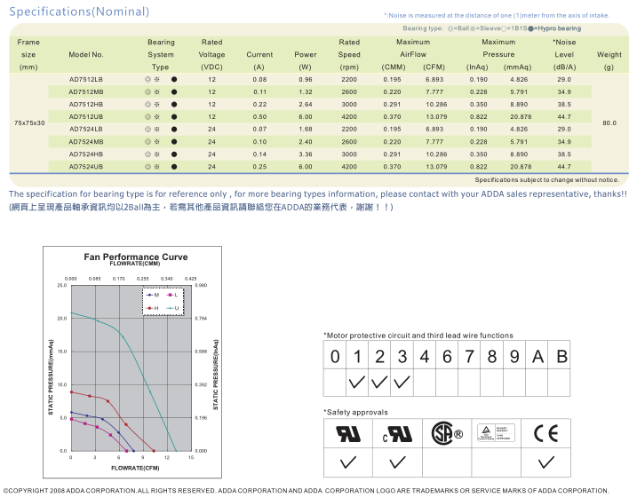Viewport: 629px width, 498px height.
Task: Click the CE safety approval mark
Action: click(x=546, y=433)
